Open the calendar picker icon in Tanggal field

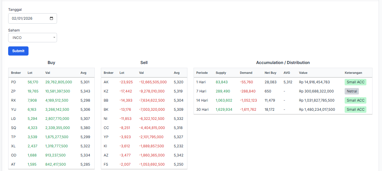52,19
